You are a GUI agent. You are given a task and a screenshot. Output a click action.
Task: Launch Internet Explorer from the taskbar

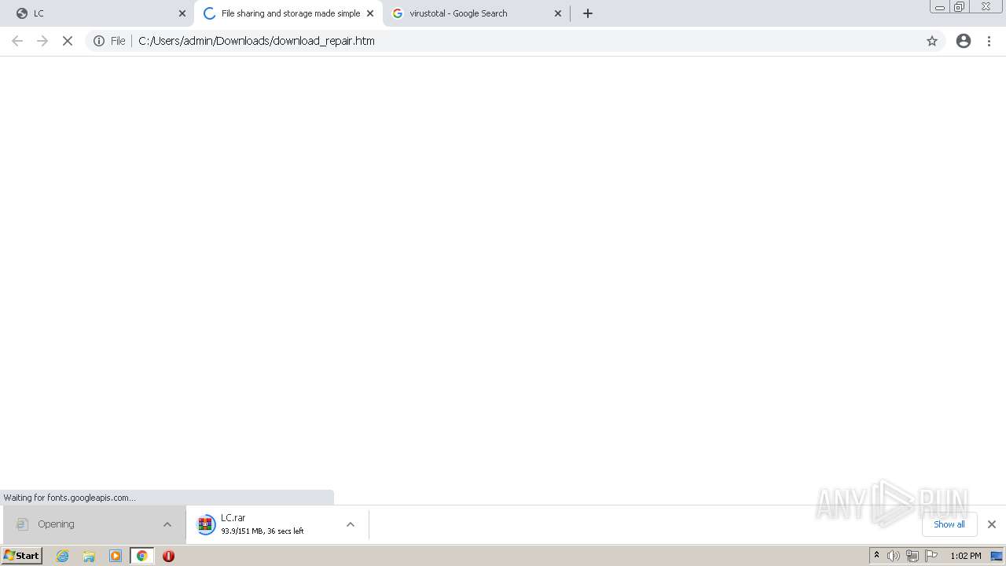click(63, 556)
